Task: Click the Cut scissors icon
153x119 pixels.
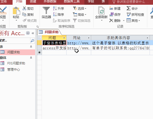Action: (24, 8)
